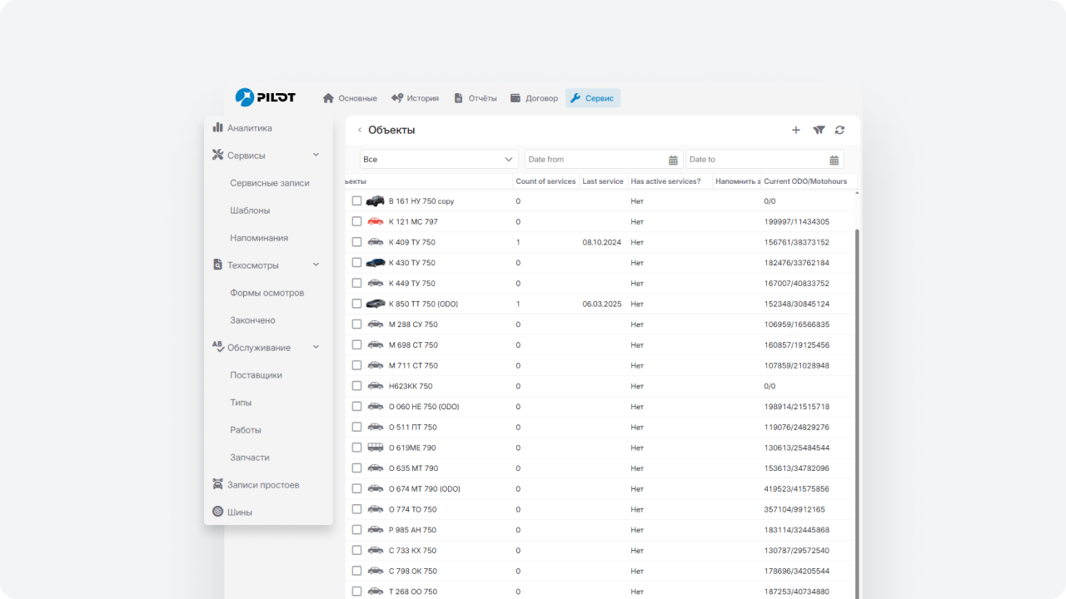Click the refresh icon in Объекты header
This screenshot has height=599, width=1066.
[839, 130]
